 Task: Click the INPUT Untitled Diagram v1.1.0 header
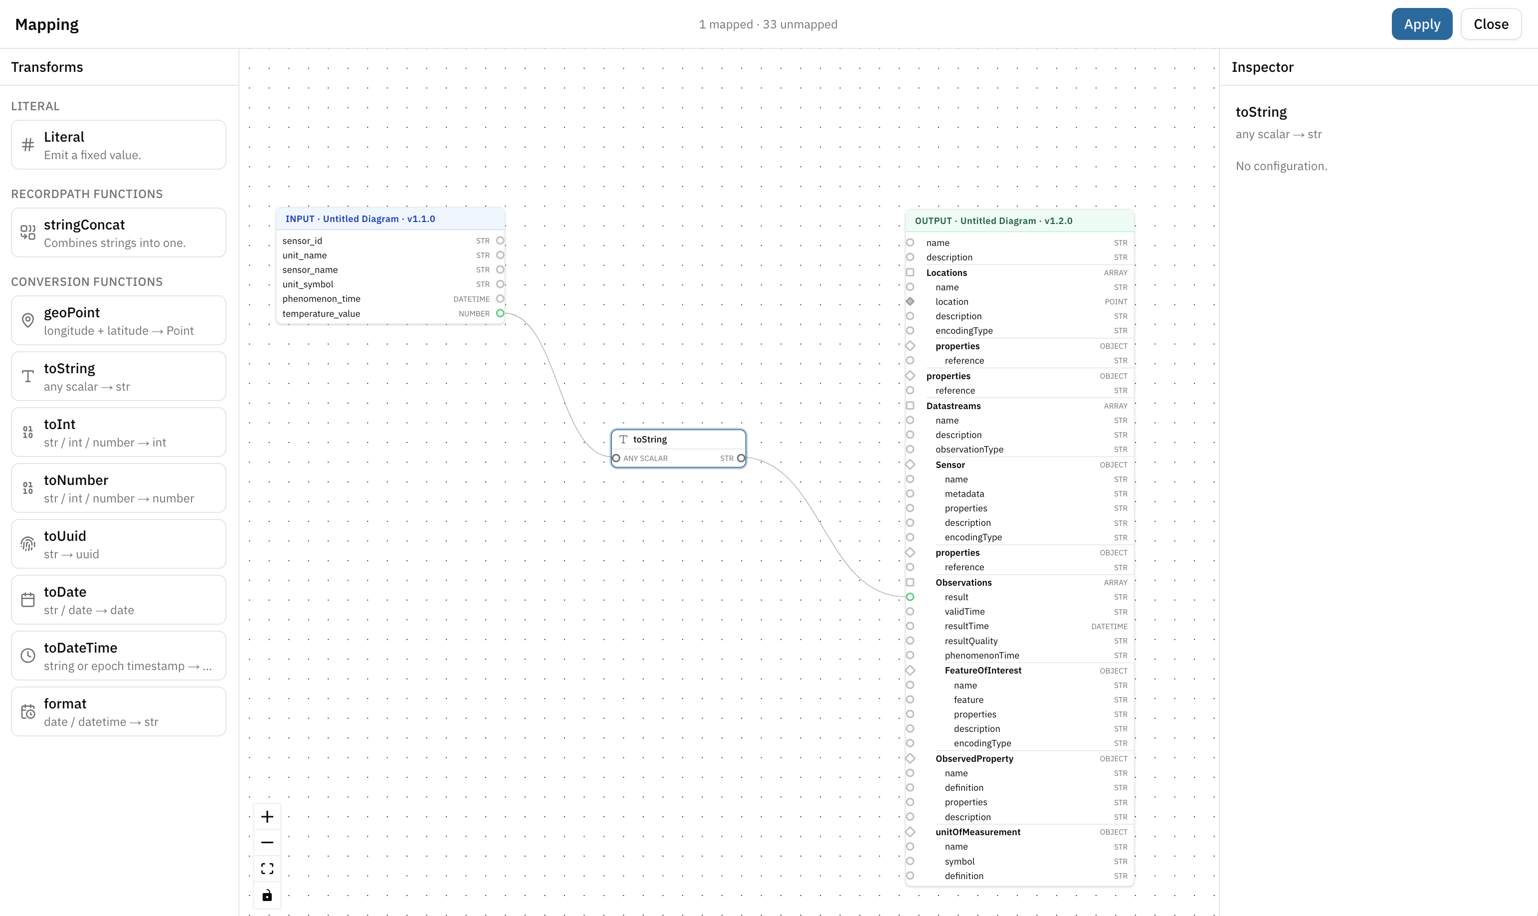point(390,219)
